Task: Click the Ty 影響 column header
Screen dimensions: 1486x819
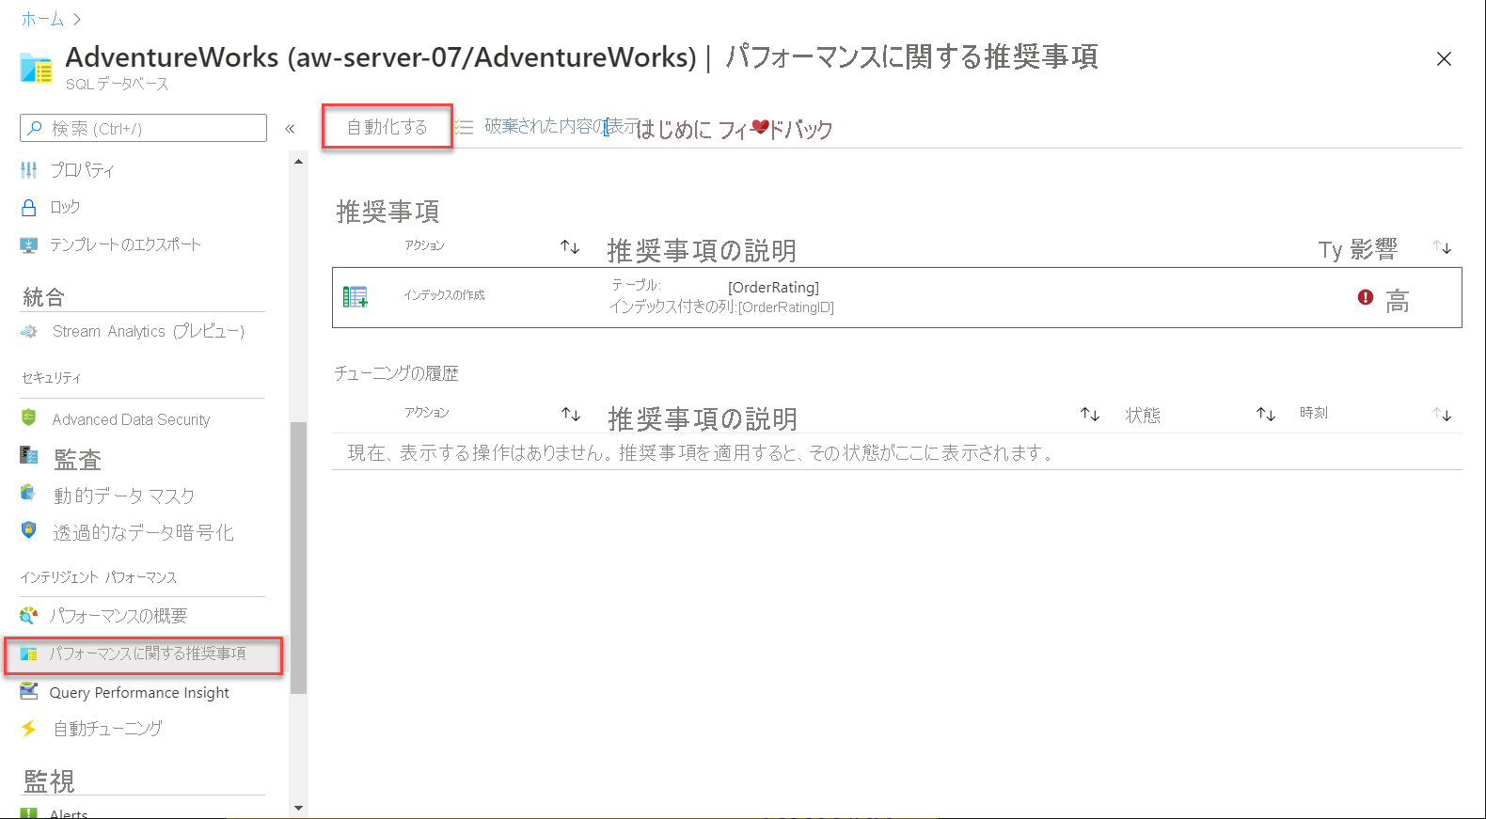Action: [1357, 249]
